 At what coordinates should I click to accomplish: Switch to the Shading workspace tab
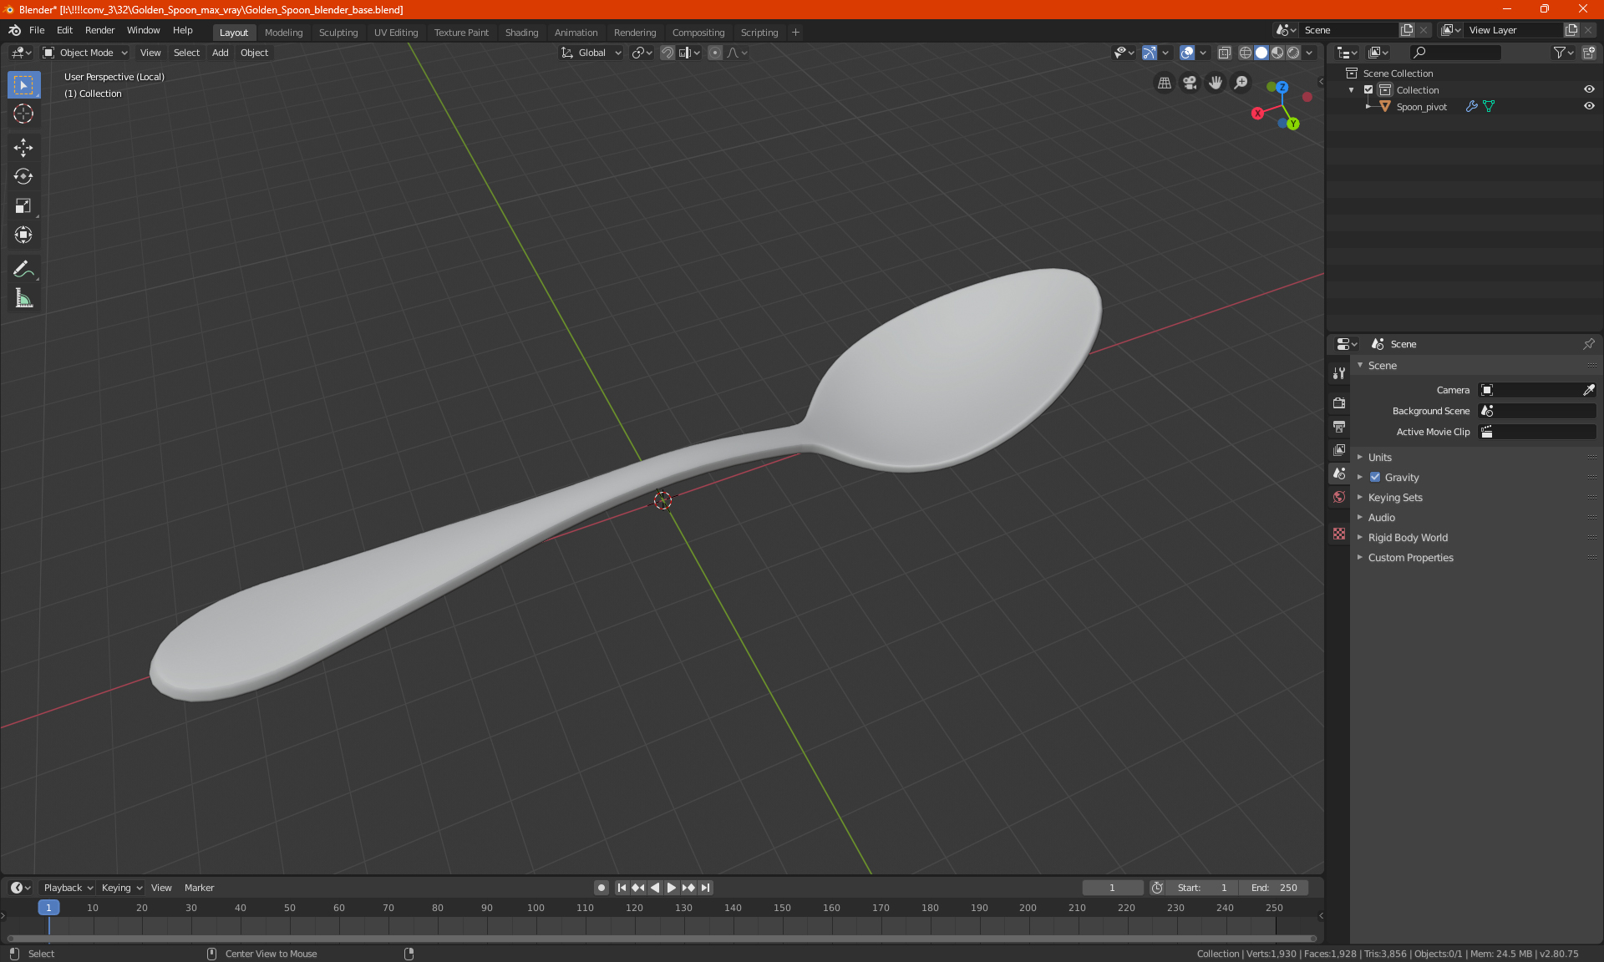point(521,33)
